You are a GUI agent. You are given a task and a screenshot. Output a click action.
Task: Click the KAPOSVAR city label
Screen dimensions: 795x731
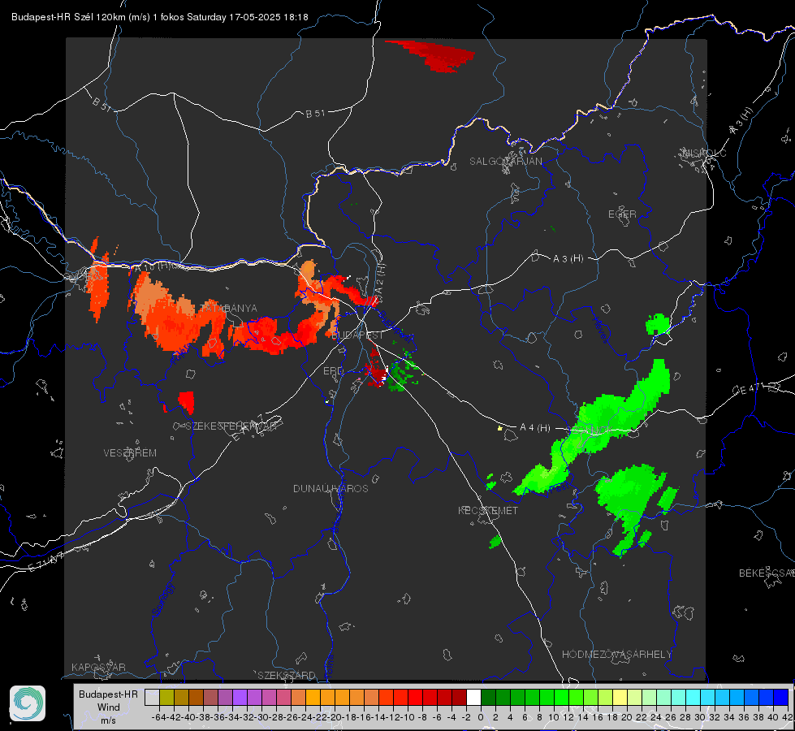[x=98, y=667]
